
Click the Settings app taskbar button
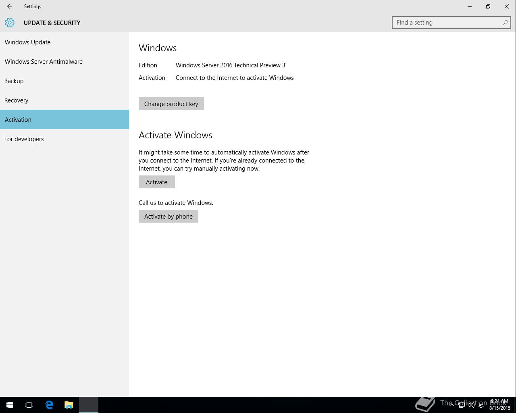[x=89, y=405]
